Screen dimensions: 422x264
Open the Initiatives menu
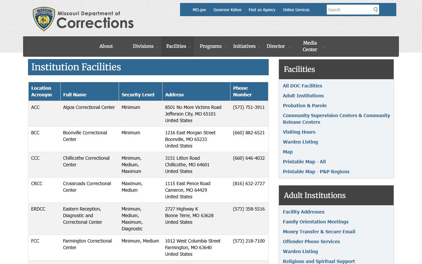(x=244, y=46)
